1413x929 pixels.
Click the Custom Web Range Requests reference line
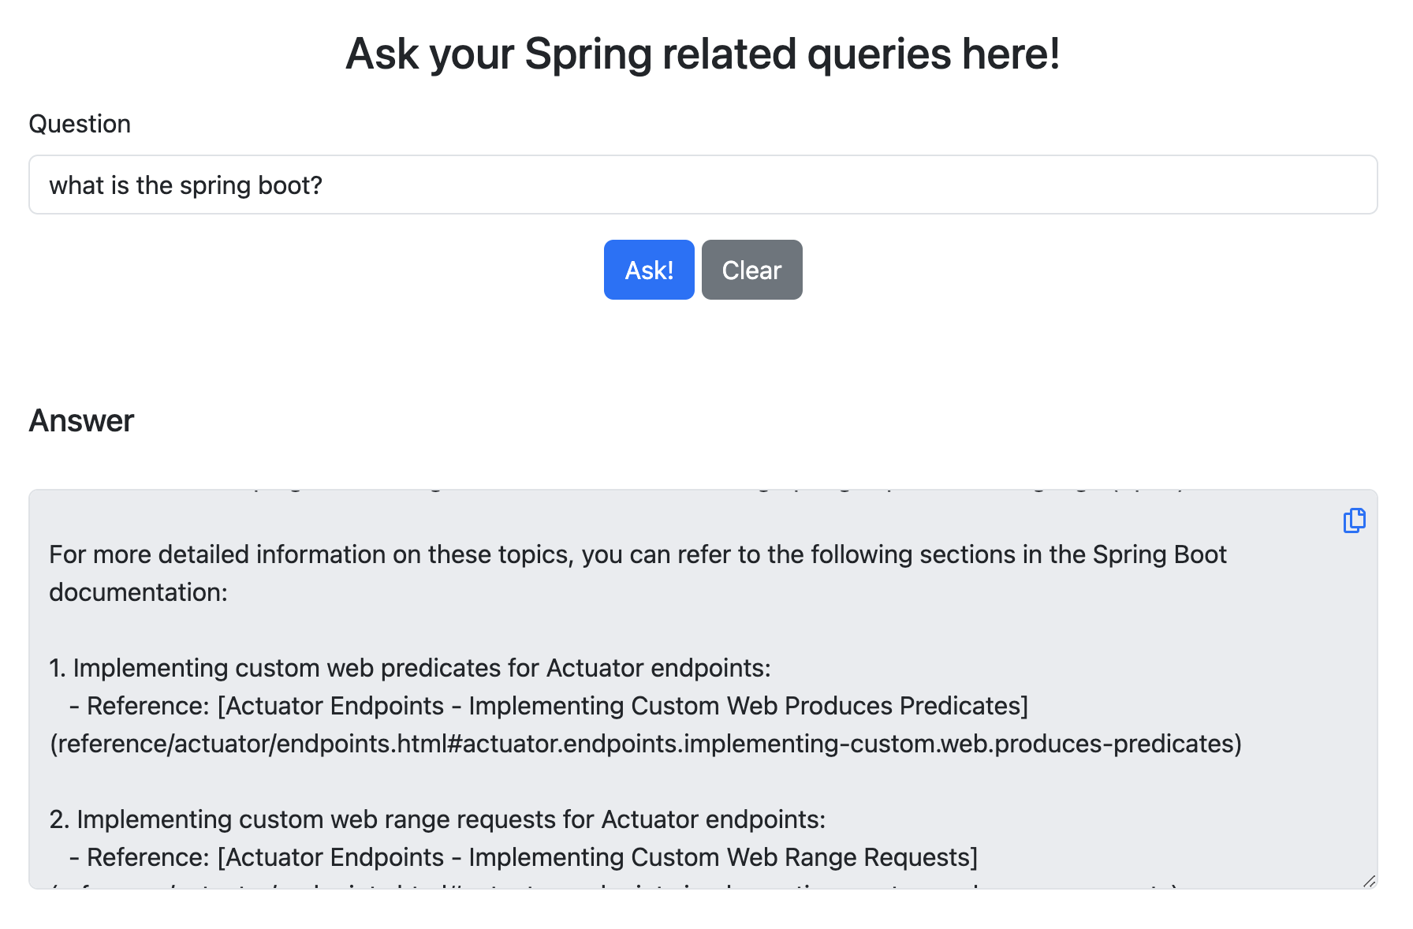[x=524, y=857]
